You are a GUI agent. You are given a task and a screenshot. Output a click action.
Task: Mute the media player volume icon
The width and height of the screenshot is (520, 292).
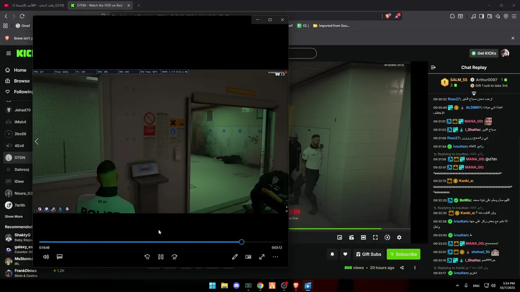click(x=46, y=257)
